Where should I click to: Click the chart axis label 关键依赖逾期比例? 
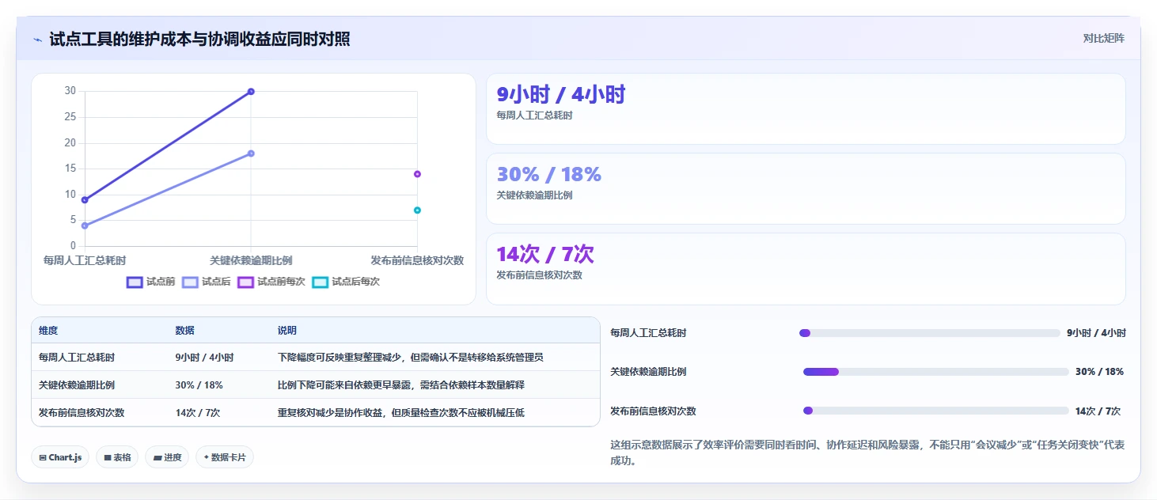251,260
